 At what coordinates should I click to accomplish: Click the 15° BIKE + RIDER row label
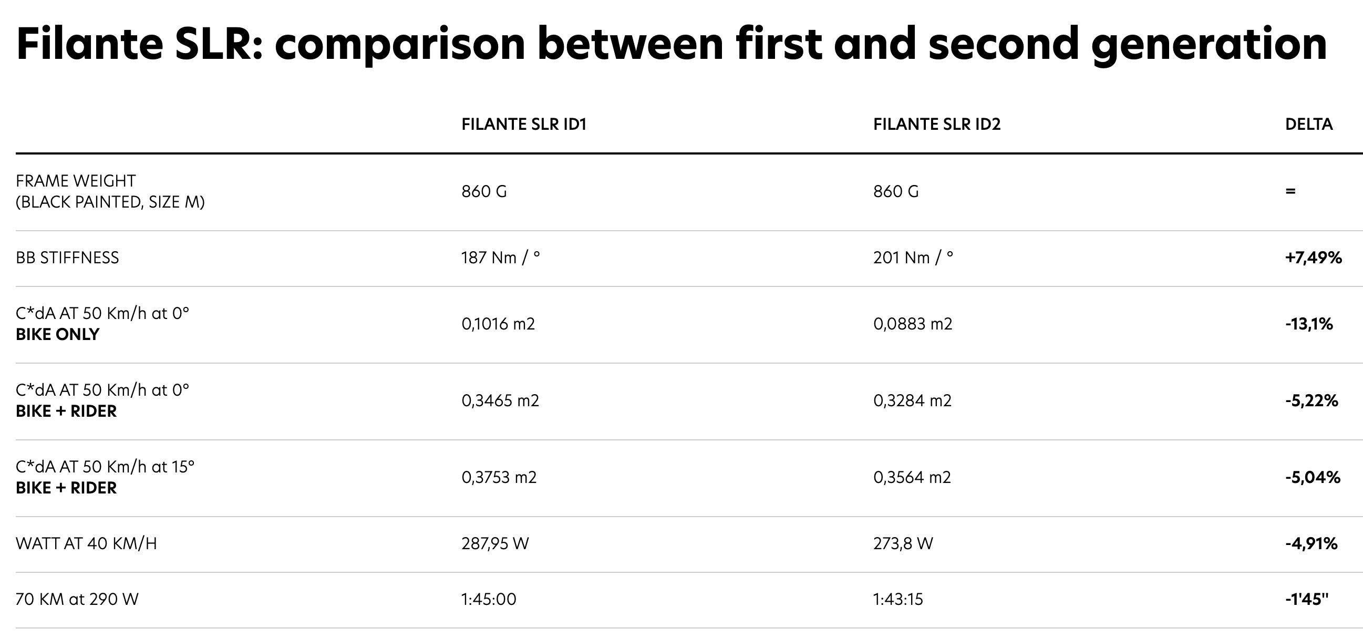pos(105,477)
